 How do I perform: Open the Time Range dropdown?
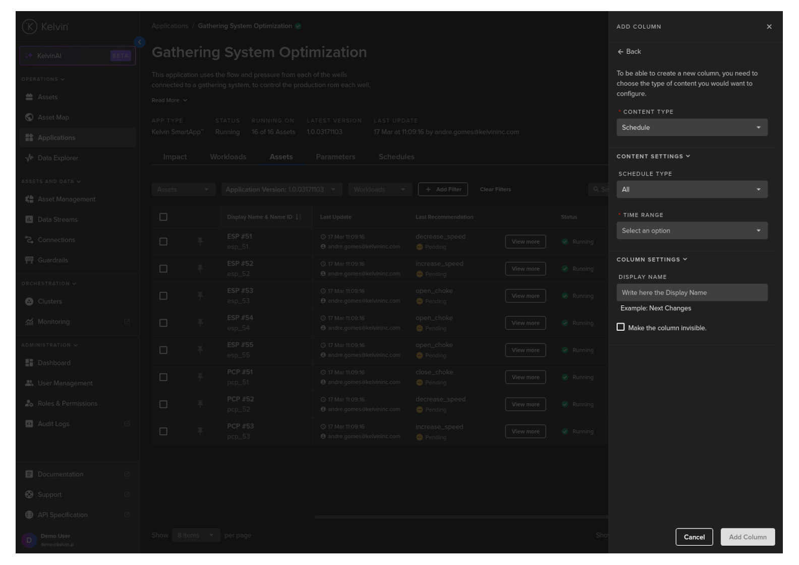pyautogui.click(x=692, y=231)
